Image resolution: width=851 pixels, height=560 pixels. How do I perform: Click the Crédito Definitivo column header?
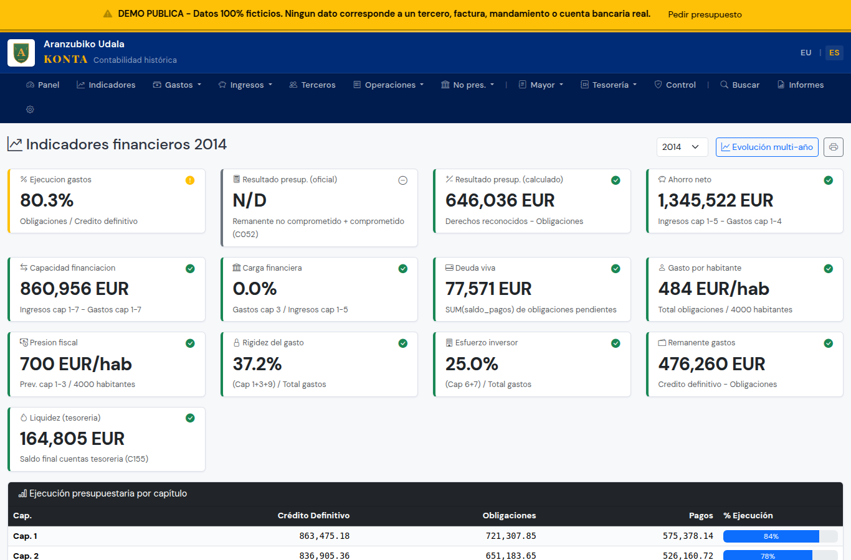tap(313, 516)
